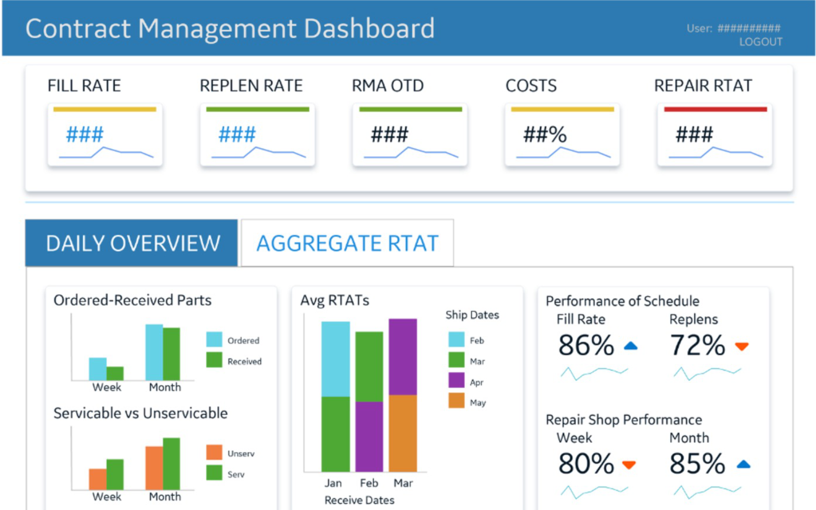816x510 pixels.
Task: Select the COSTS percentage card
Action: (563, 135)
